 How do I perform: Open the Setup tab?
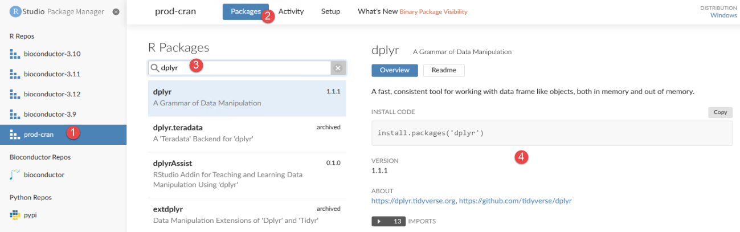330,11
